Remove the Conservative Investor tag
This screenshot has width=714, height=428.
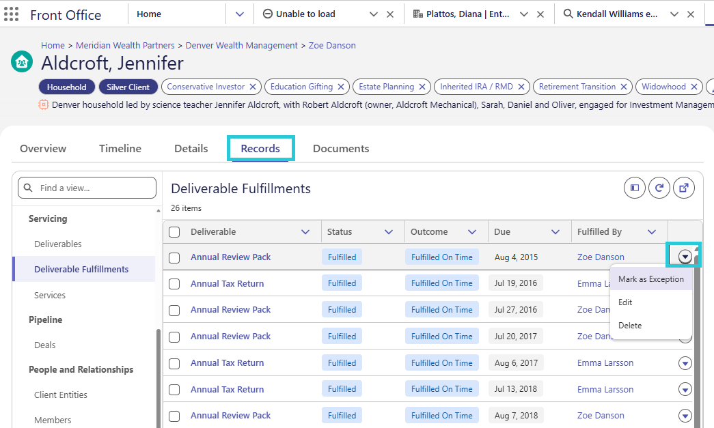tap(253, 87)
